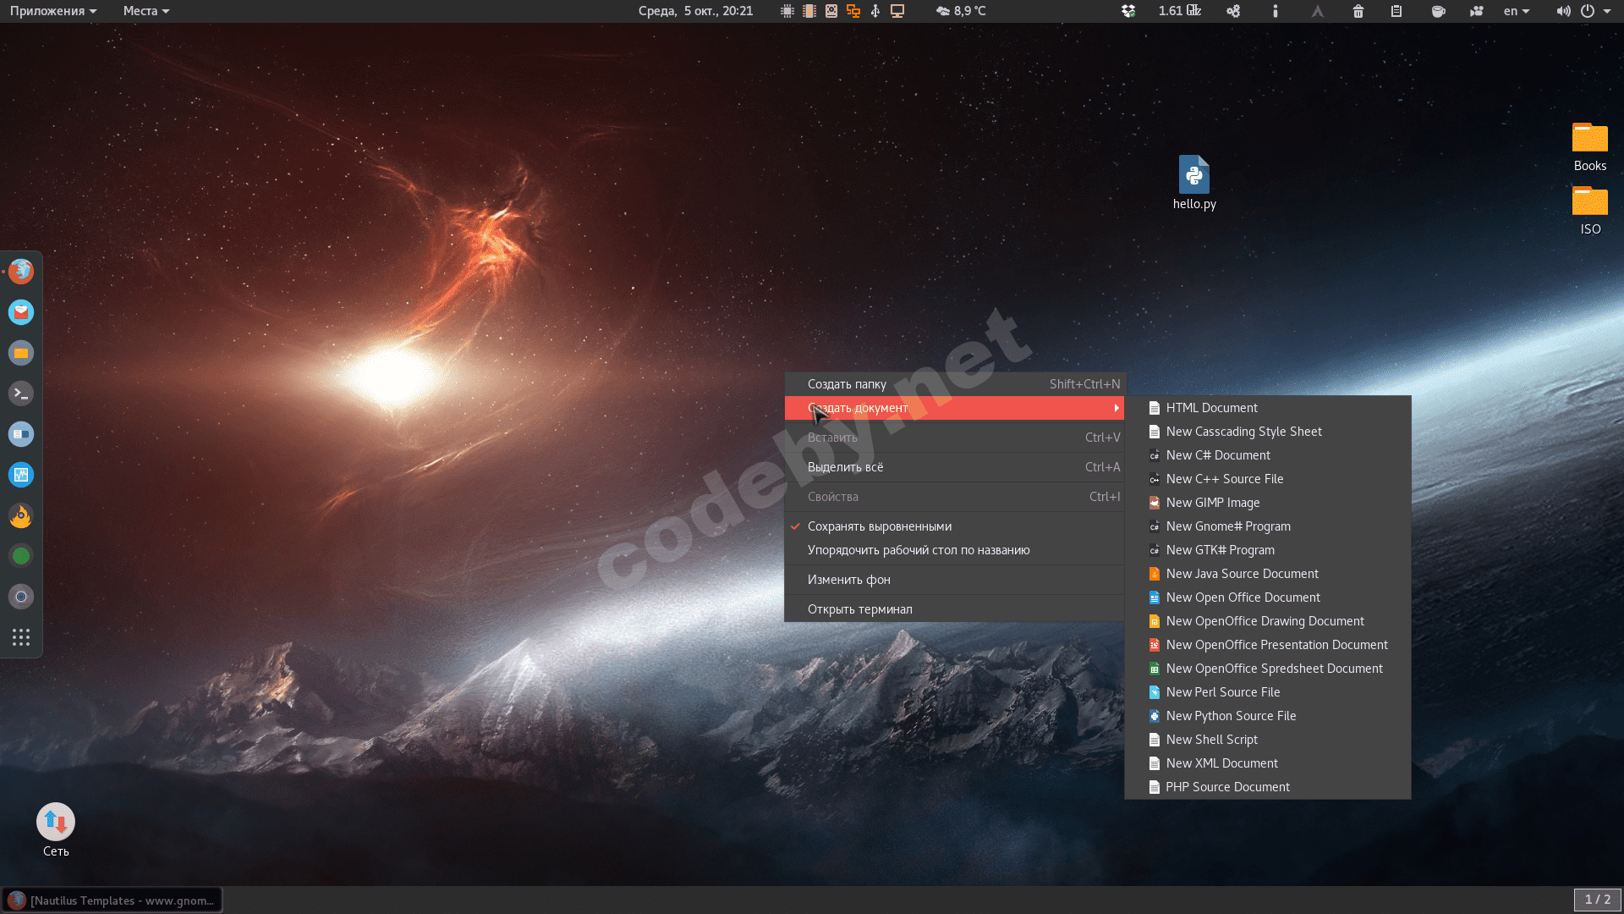Open the en keyboard layout dropdown

(x=1516, y=11)
